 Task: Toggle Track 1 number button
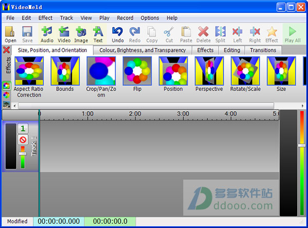click(x=23, y=128)
